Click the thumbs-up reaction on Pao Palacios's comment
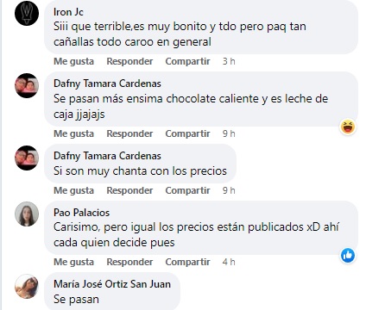Image resolution: width=385 pixels, height=310 pixels. coord(348,256)
